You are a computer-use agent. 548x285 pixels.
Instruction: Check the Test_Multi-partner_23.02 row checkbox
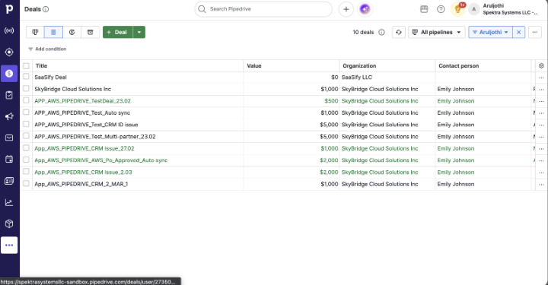(26, 136)
